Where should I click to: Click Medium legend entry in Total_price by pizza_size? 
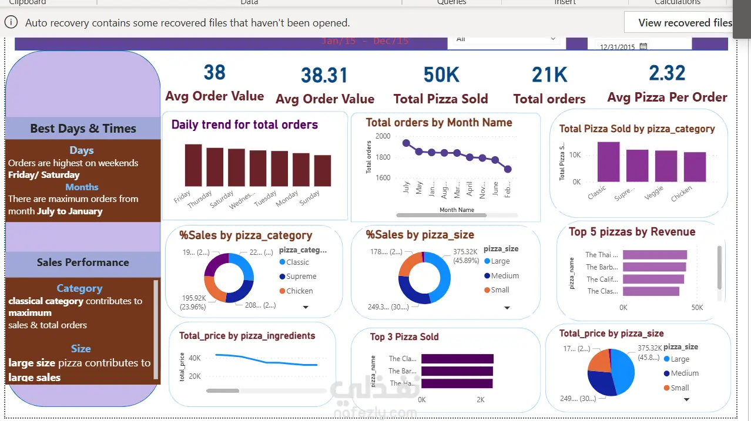pyautogui.click(x=681, y=373)
